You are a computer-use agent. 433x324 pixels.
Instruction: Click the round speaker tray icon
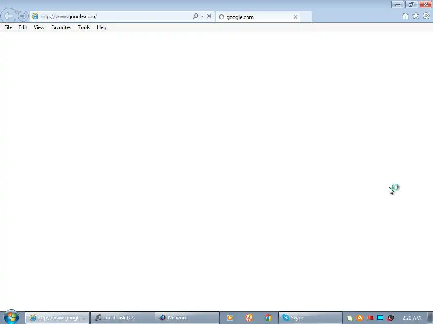390,318
